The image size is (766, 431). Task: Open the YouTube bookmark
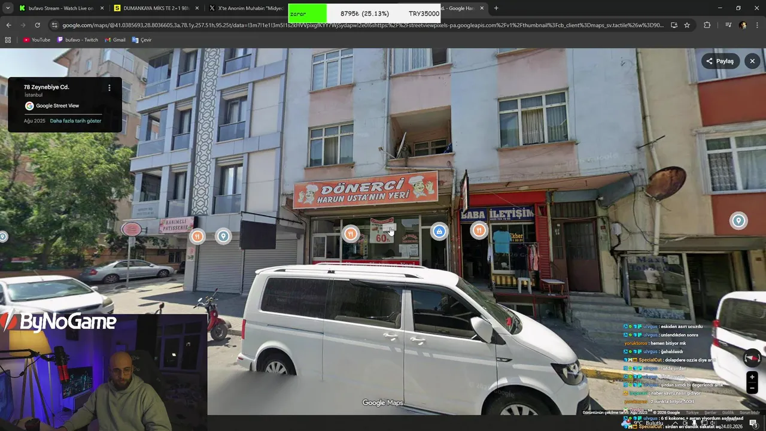pos(37,40)
